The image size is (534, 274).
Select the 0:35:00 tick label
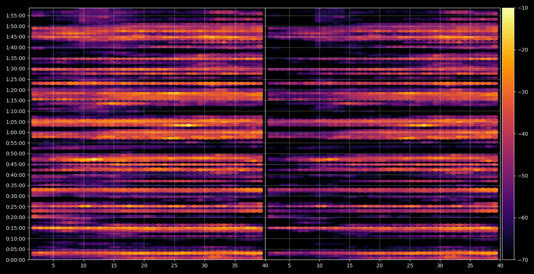tap(16, 185)
